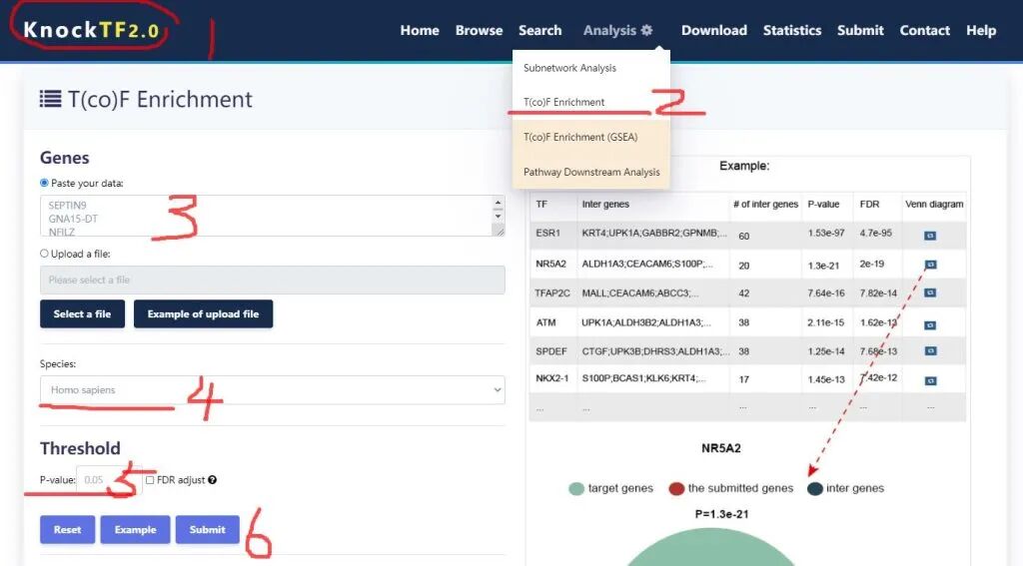Go to the Home page
Screen dimensions: 1023x566
420,30
